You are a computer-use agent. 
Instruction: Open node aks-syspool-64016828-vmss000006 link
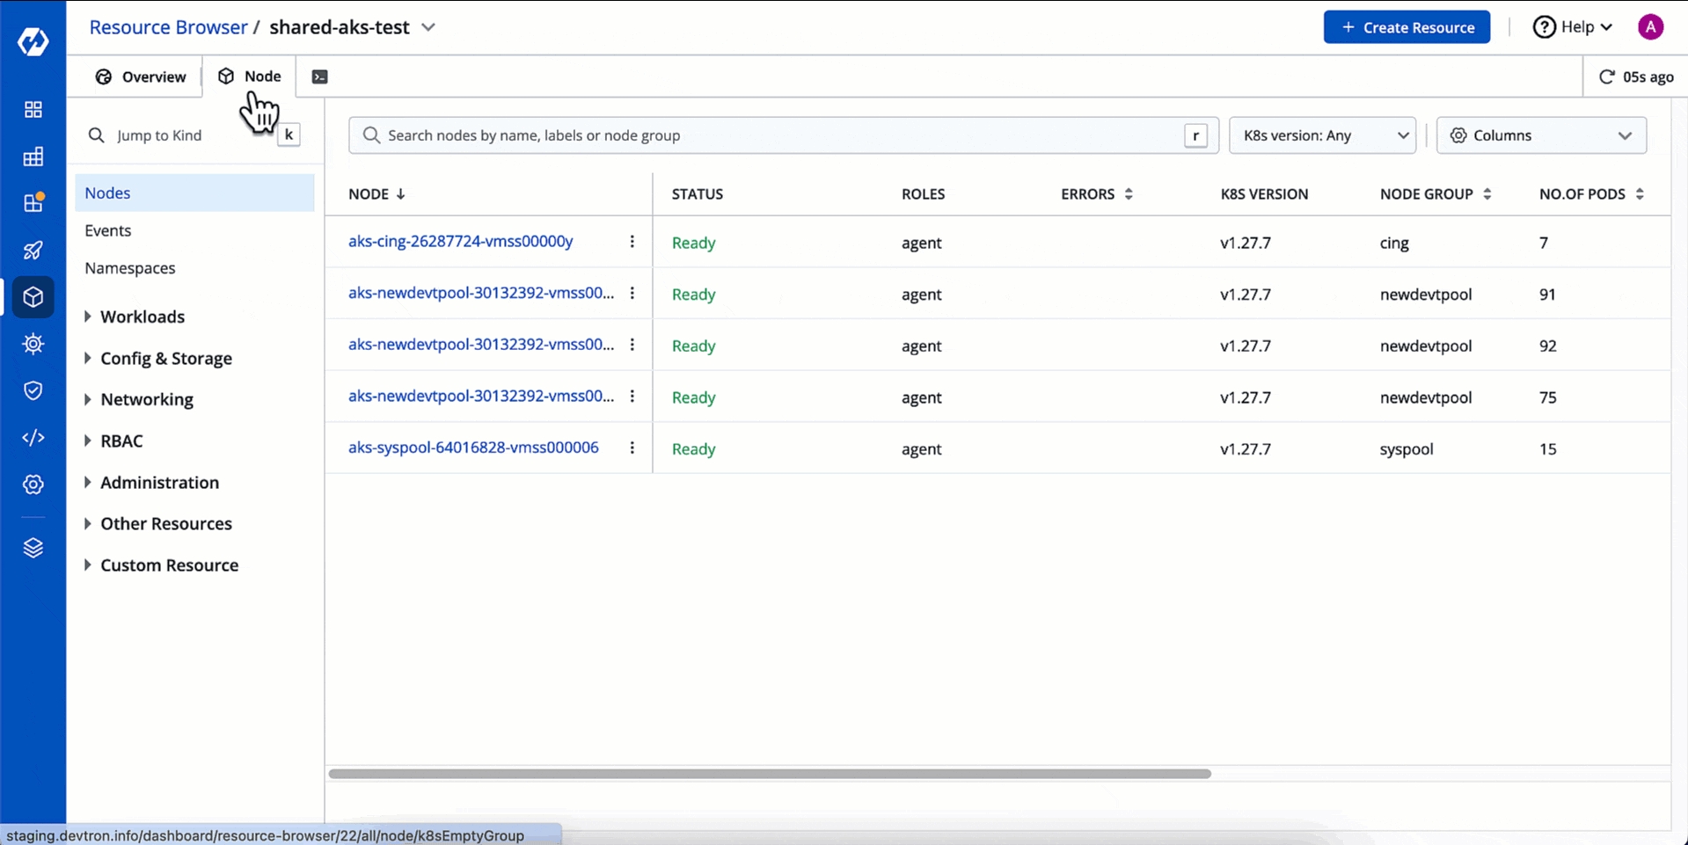[473, 447]
